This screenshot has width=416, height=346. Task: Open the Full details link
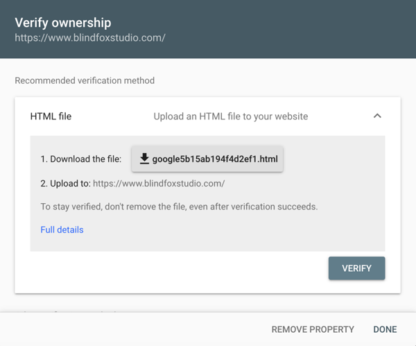click(62, 230)
